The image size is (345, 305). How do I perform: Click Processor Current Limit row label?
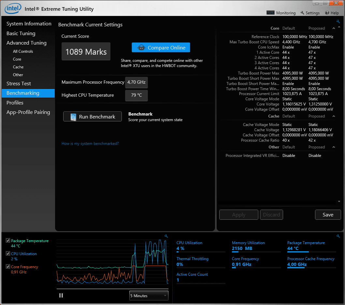click(x=259, y=94)
